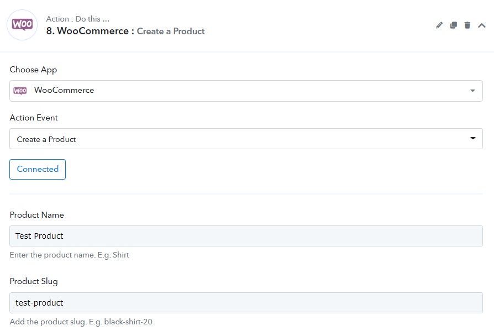Click the WooCommerce logo in the header circle
Viewport: 494px width, 331px height.
[22, 24]
